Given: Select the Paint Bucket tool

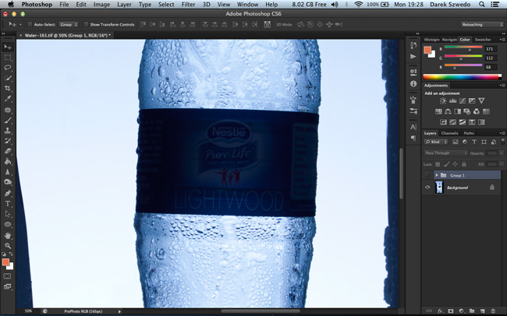Looking at the screenshot, I should 8,161.
